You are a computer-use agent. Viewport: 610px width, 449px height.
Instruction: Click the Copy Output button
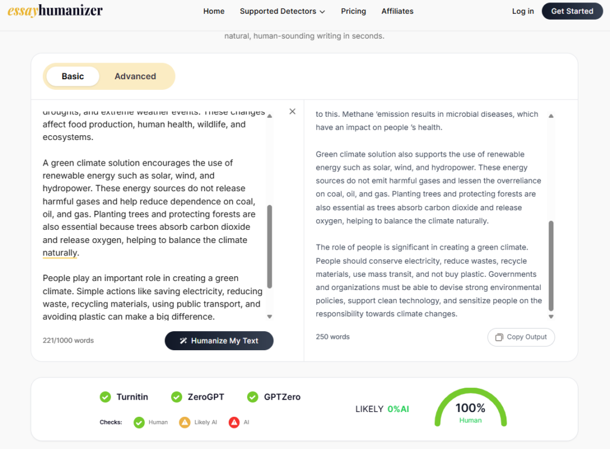(521, 337)
